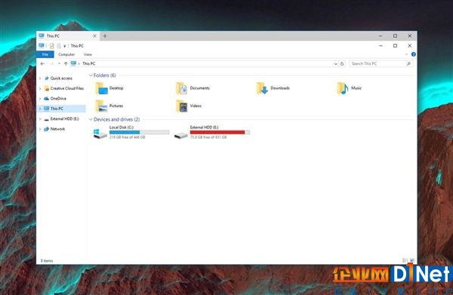The width and height of the screenshot is (453, 295).
Task: Select the Local Disk (C:) drive icon
Action: click(x=100, y=134)
